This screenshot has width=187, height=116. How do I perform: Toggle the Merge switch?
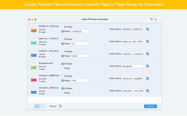coord(59,106)
